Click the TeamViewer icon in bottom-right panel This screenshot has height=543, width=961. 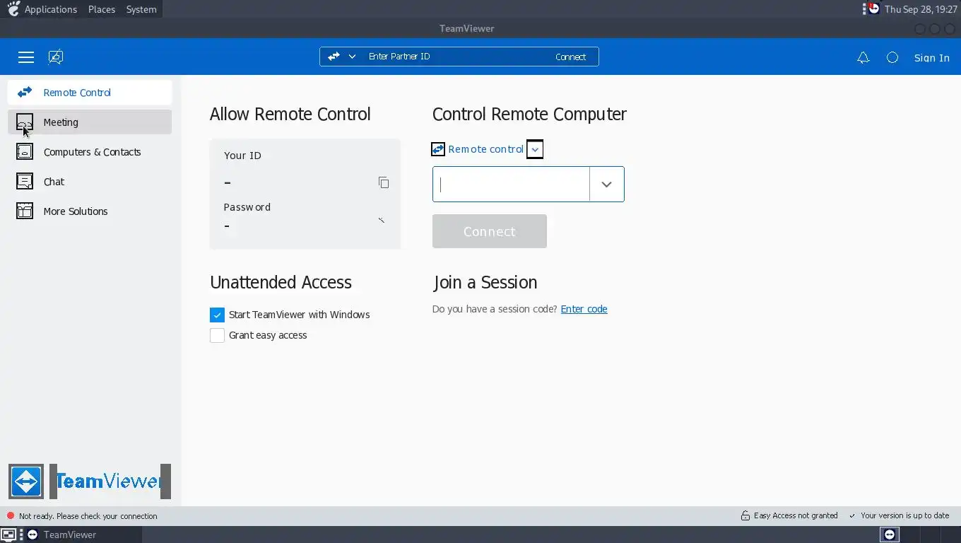tap(890, 535)
